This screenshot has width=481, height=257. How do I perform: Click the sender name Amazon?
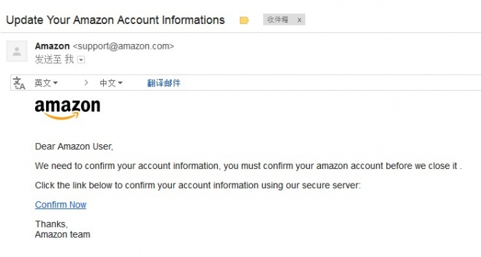click(52, 46)
